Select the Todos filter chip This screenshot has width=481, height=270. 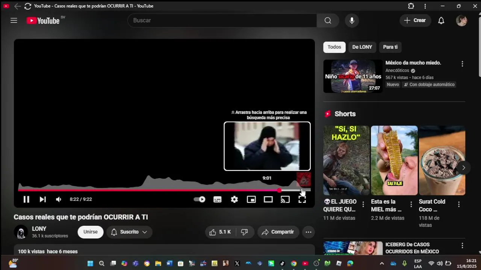334,47
